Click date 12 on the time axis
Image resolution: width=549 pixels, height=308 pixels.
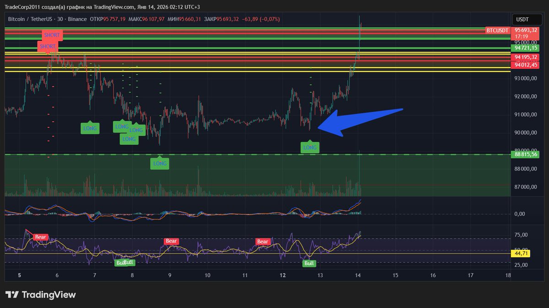click(283, 275)
